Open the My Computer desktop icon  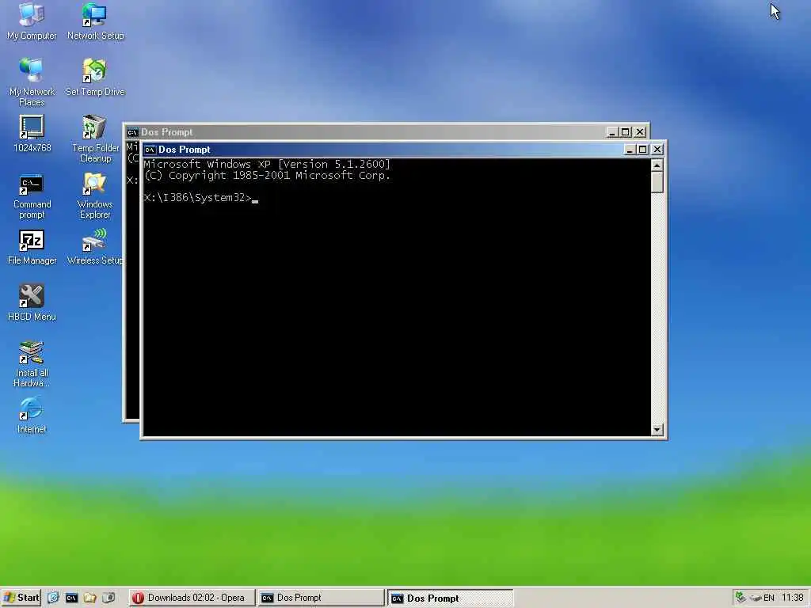(x=32, y=21)
